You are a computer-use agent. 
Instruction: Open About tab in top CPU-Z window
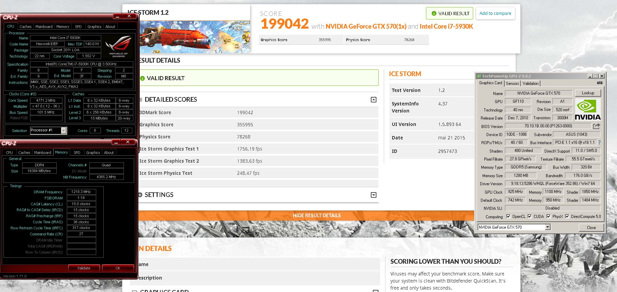pyautogui.click(x=110, y=27)
